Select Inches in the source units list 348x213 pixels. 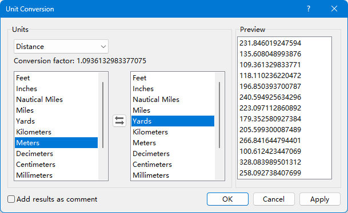[x=57, y=89]
